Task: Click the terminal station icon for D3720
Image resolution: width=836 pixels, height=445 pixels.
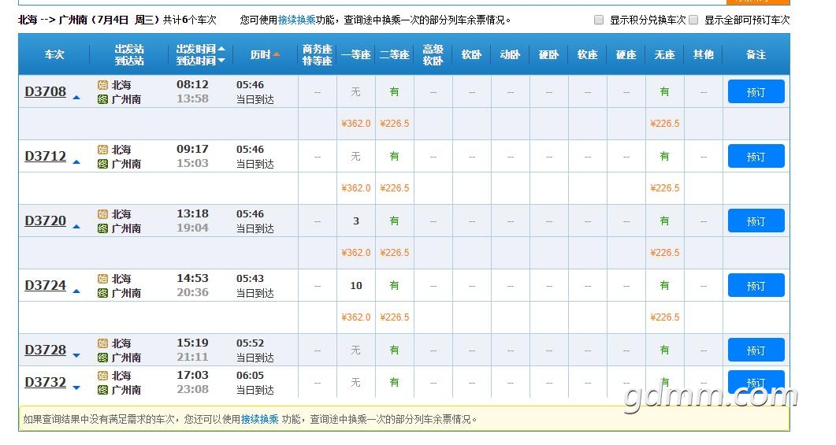Action: point(102,228)
